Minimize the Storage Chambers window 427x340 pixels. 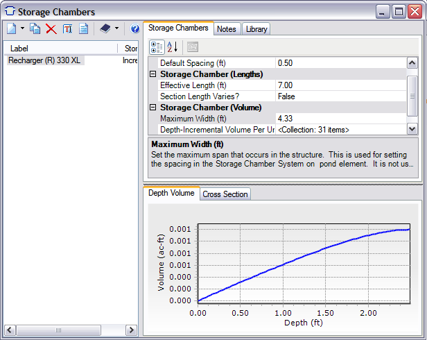(x=382, y=12)
